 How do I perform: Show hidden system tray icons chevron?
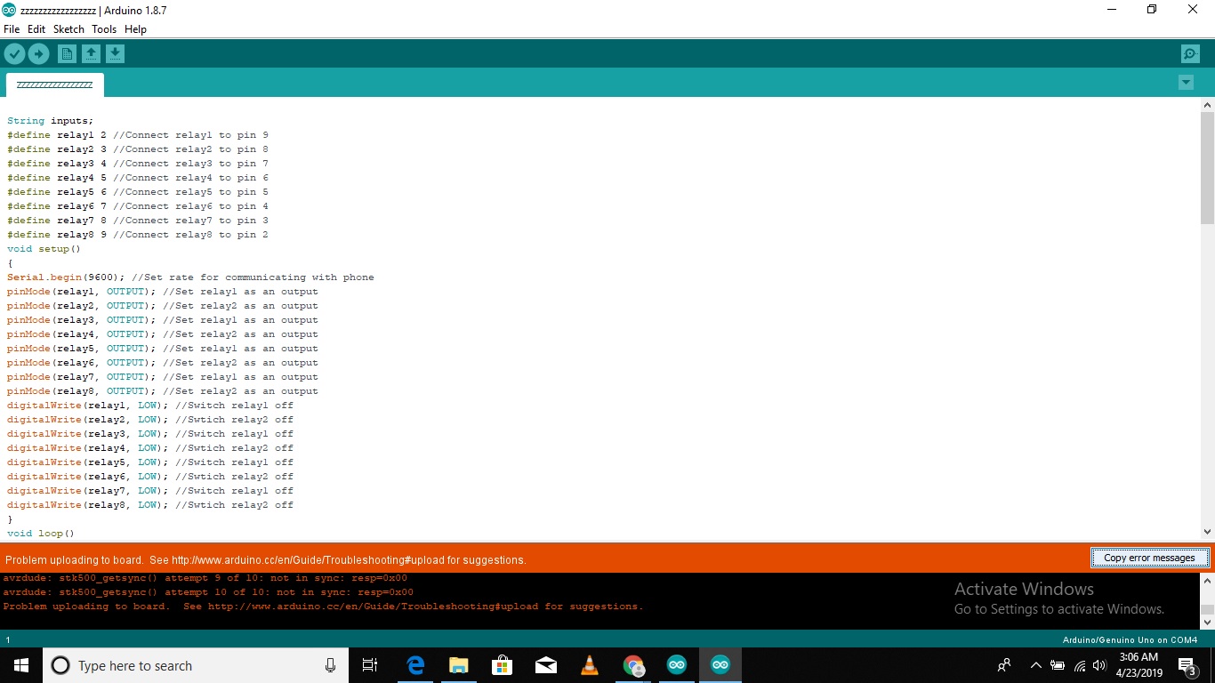tap(1035, 665)
